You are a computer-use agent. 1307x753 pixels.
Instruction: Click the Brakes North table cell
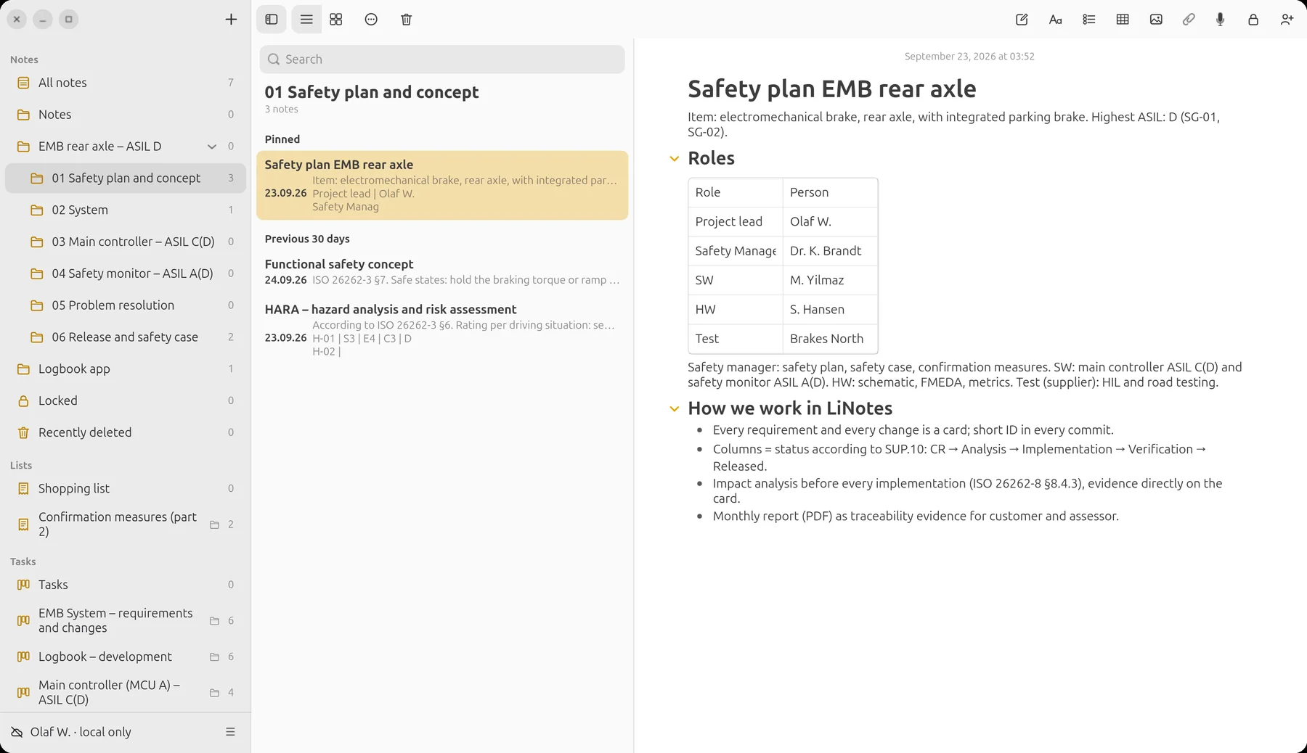pos(830,339)
